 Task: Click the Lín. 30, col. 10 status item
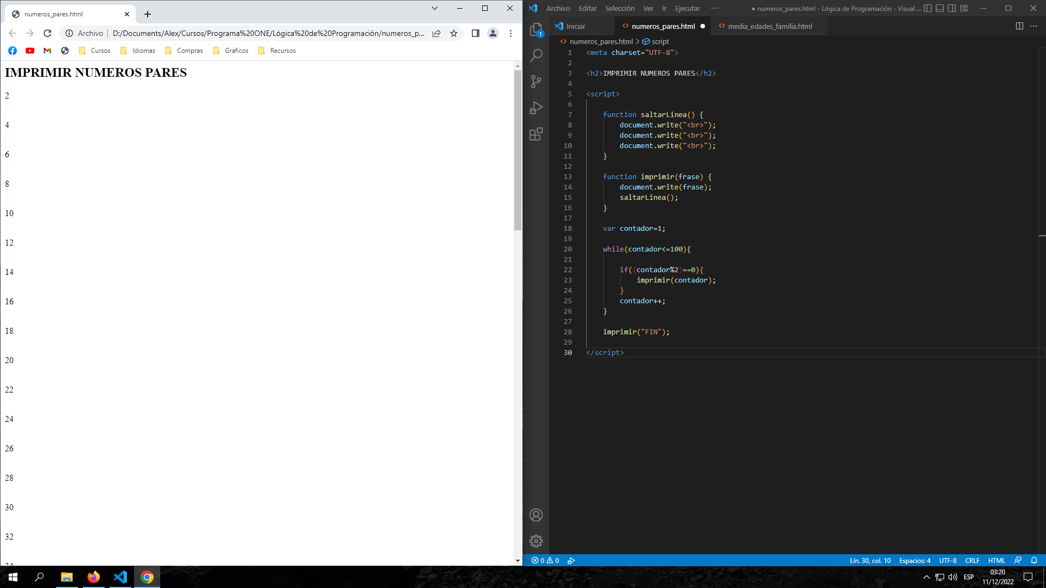[870, 560]
